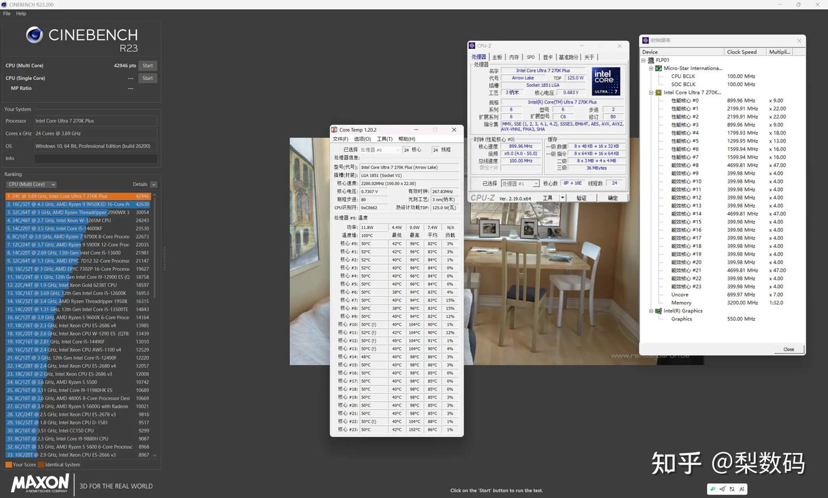Open the Help menu in Cinebench
This screenshot has width=828, height=498.
[x=21, y=13]
